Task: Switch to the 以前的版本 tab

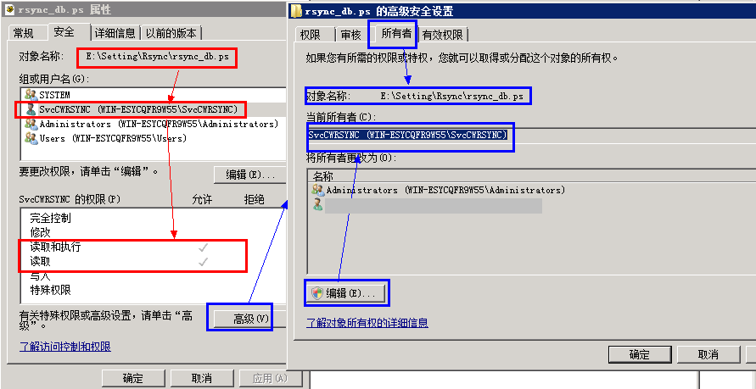Action: (171, 33)
